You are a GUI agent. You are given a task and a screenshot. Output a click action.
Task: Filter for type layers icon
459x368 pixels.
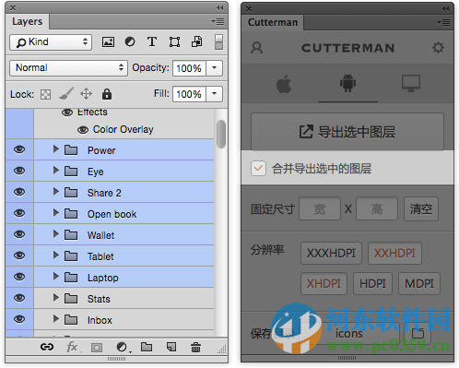click(152, 42)
